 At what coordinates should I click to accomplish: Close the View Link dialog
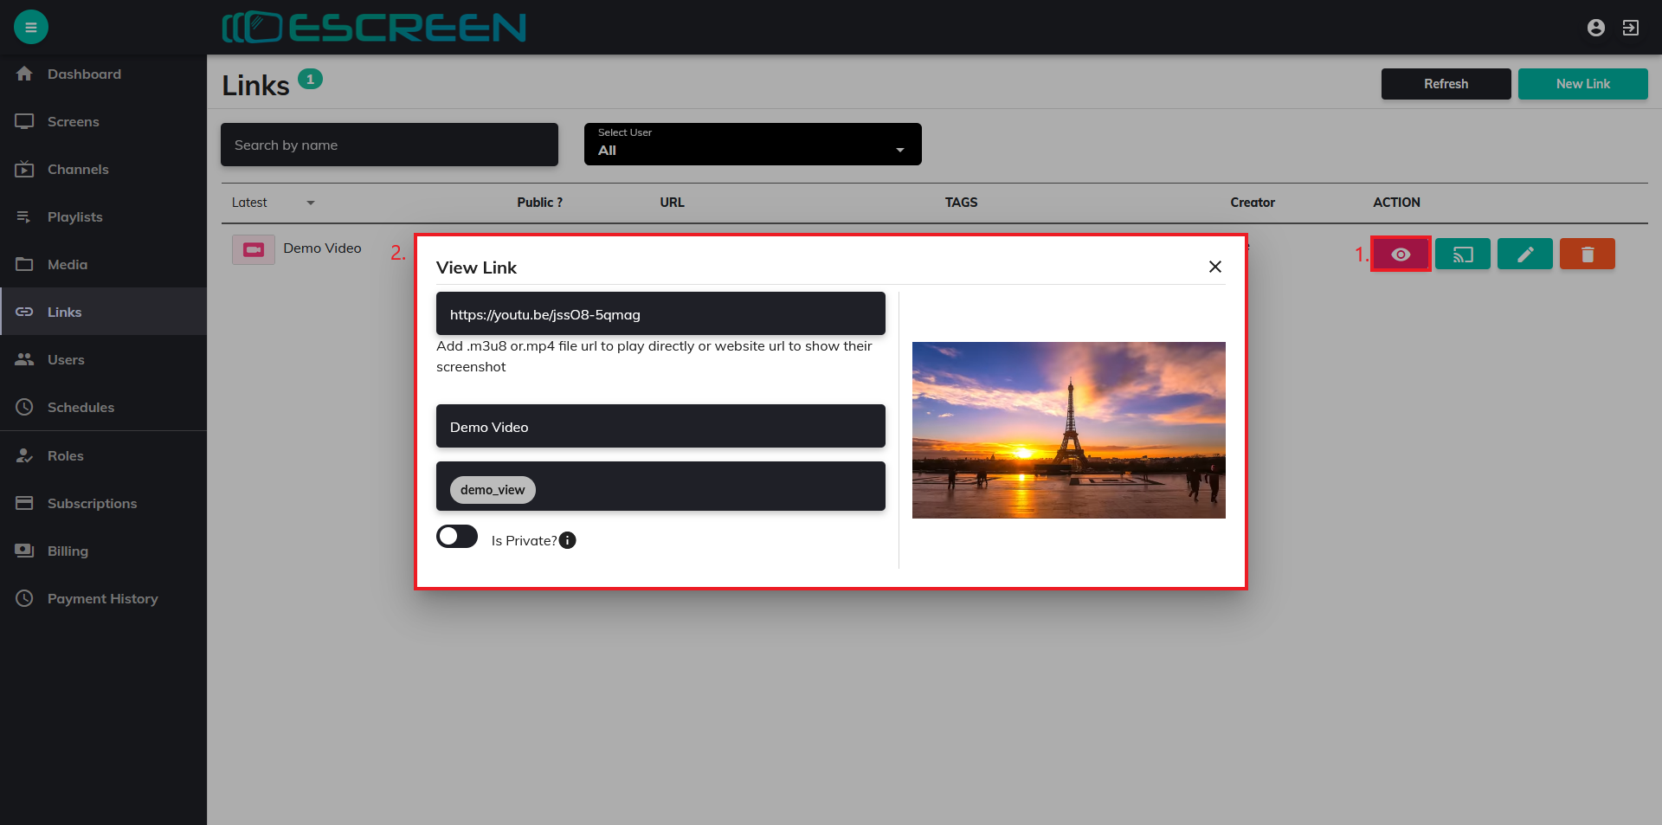point(1215,267)
